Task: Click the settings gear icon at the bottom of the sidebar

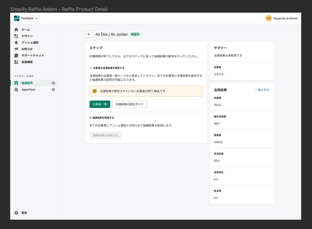Action: 16,213
